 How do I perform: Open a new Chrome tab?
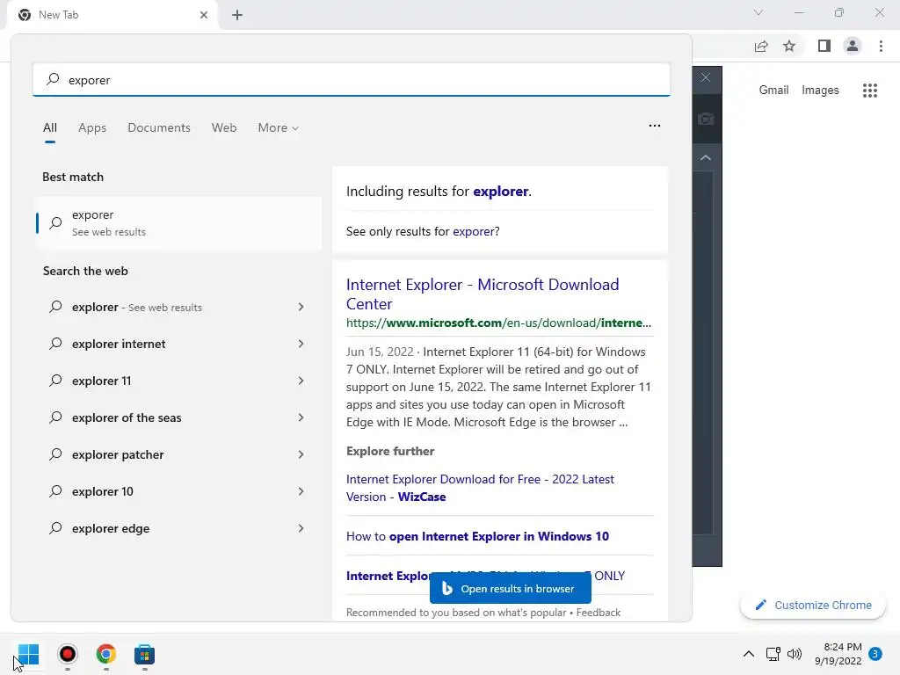pyautogui.click(x=237, y=15)
